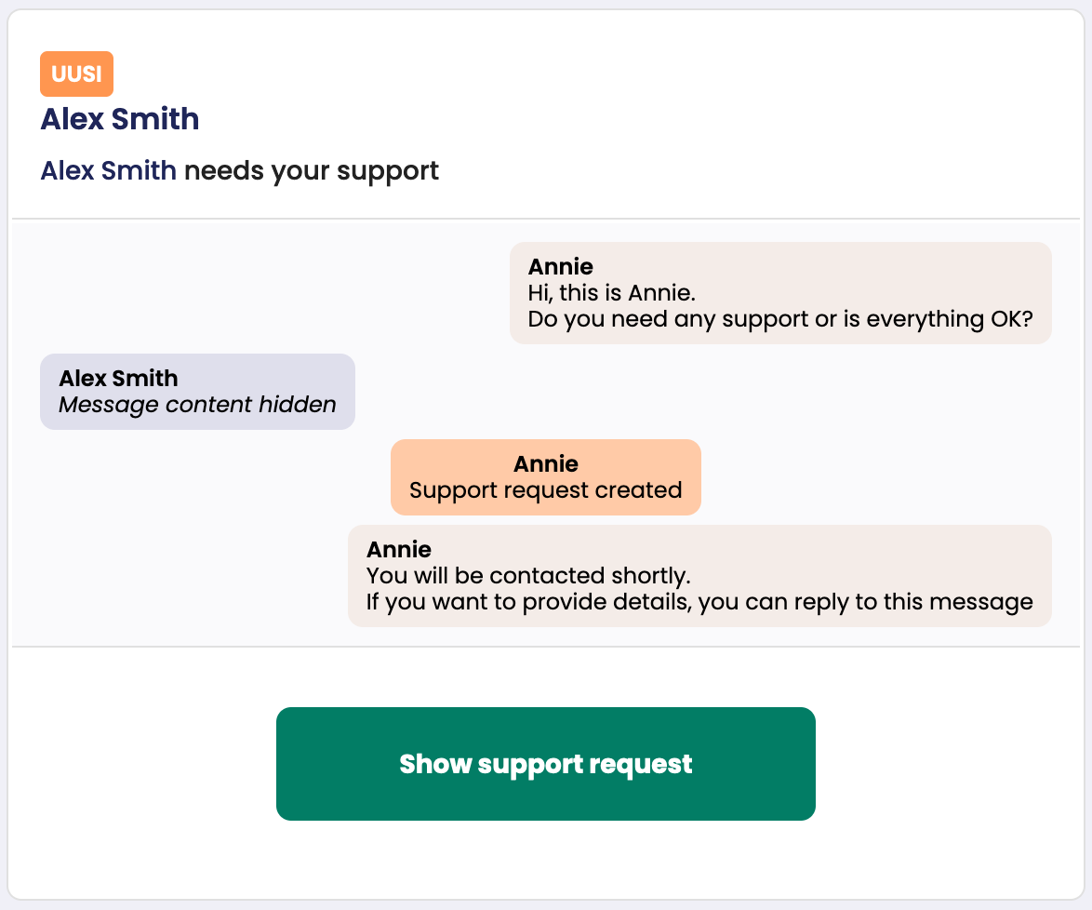Click Annie's name in the last message
The height and width of the screenshot is (910, 1092).
pos(398,550)
